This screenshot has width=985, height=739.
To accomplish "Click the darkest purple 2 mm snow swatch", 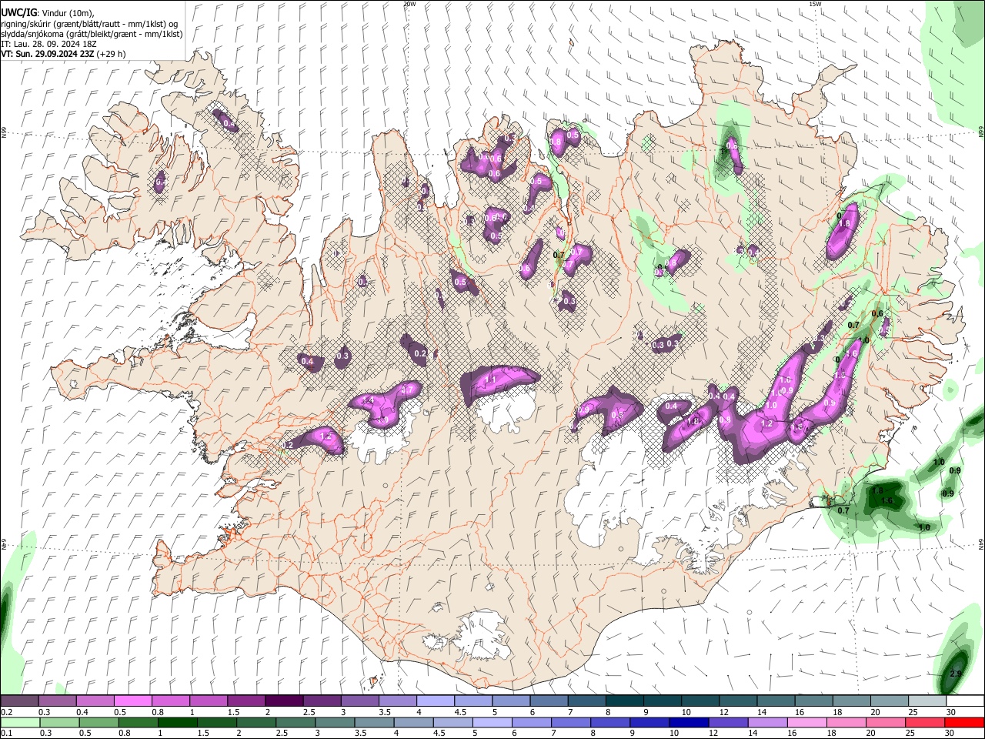I will 283,701.
